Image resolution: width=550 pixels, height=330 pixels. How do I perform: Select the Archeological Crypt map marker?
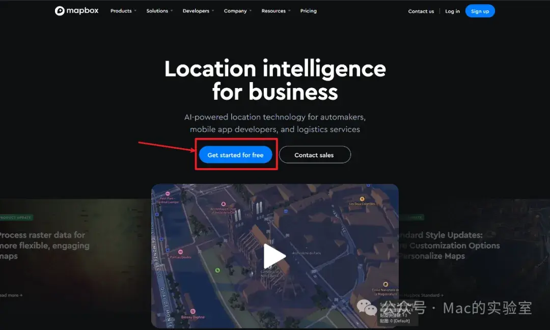pyautogui.click(x=223, y=204)
